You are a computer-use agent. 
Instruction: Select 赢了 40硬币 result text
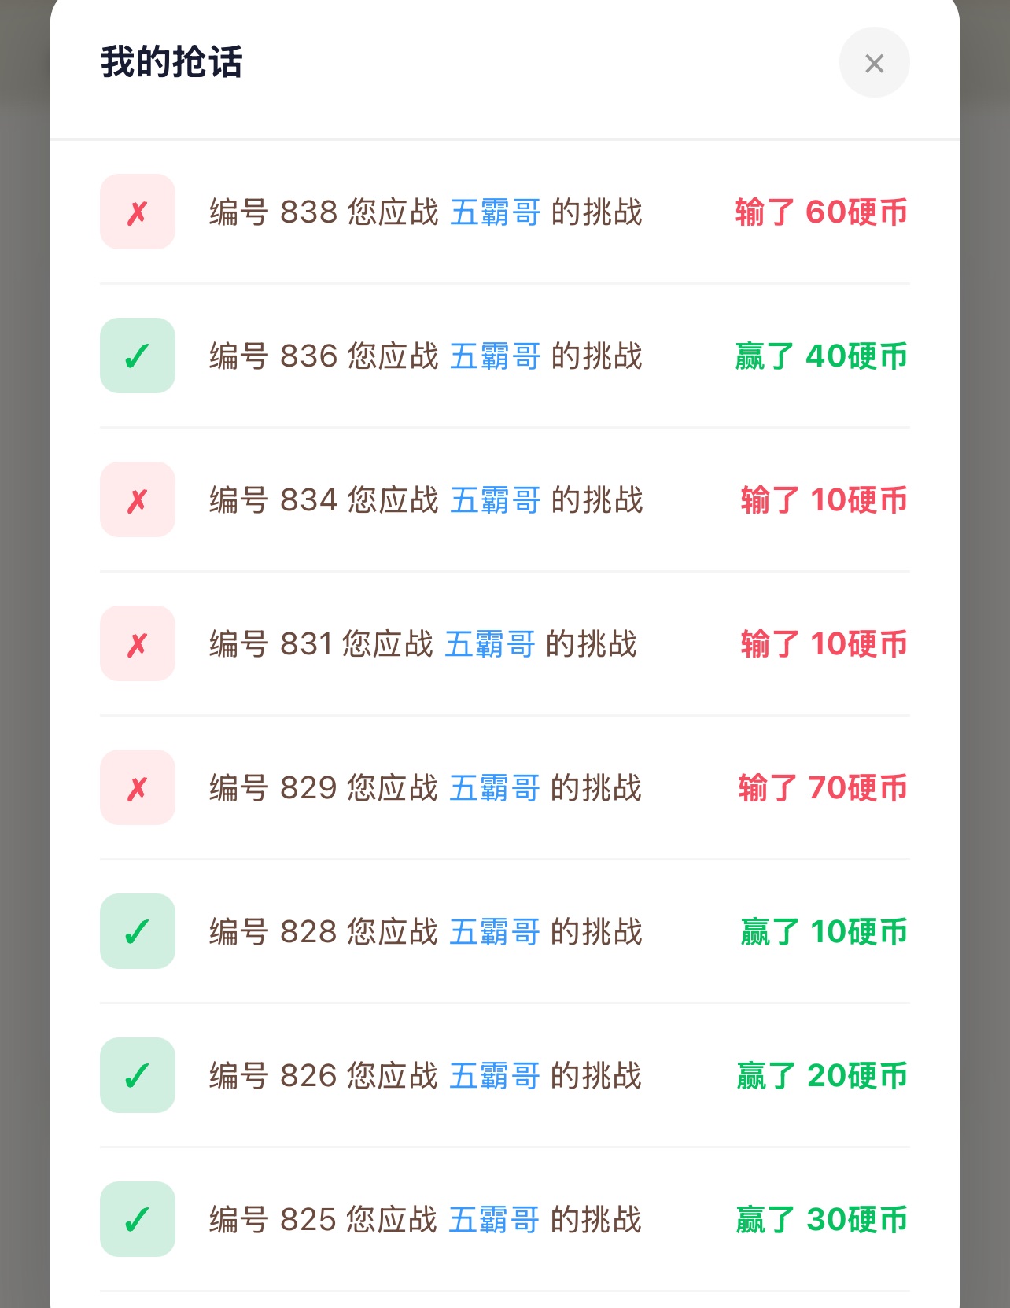[x=821, y=356]
